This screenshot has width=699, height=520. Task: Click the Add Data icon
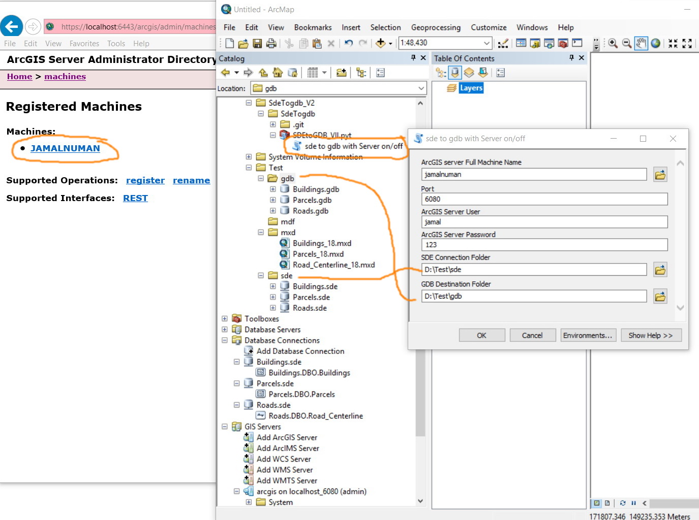[x=380, y=43]
